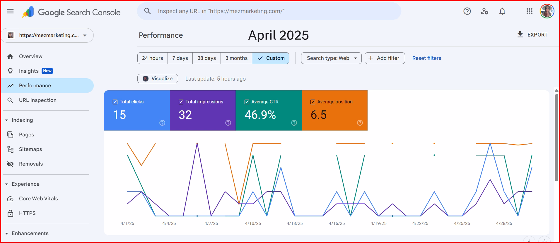Open help icon on Total impressions card
This screenshot has height=243, width=560.
tap(228, 123)
